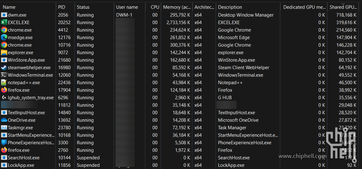Select 'G HUB' description text
Screen dimensions: 362x169
225,98
